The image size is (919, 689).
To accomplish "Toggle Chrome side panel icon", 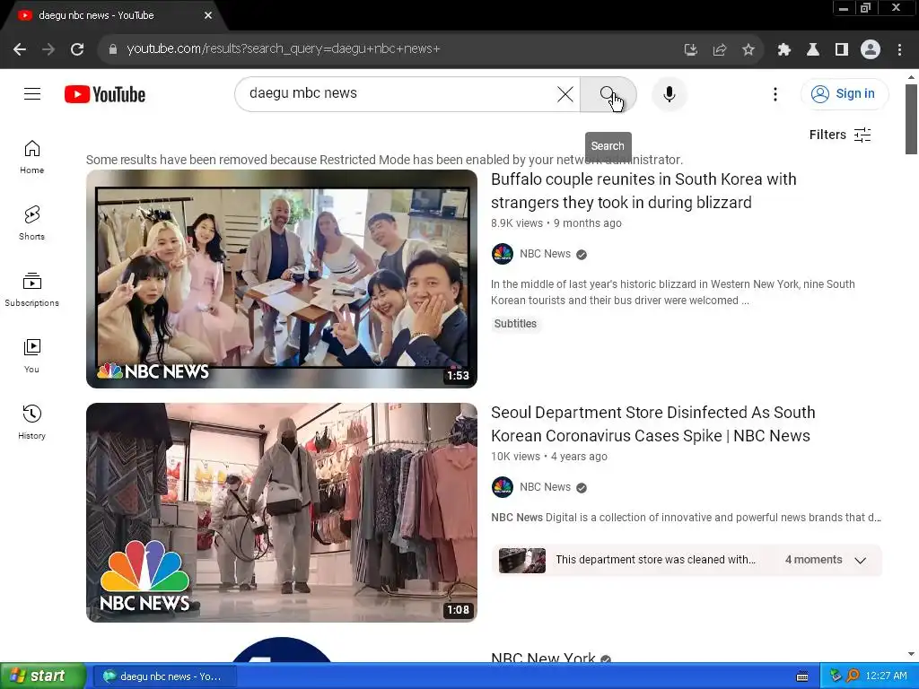I will pyautogui.click(x=842, y=50).
